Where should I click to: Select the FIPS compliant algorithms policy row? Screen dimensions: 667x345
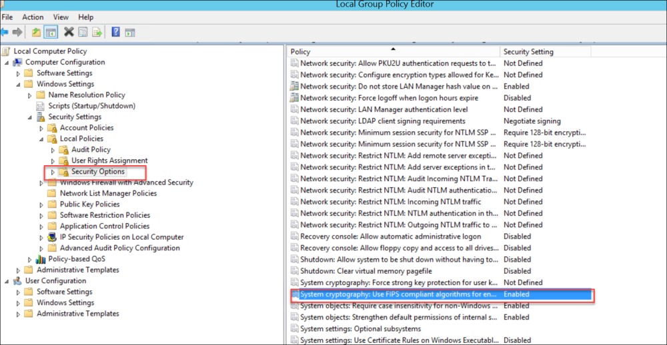(x=398, y=294)
